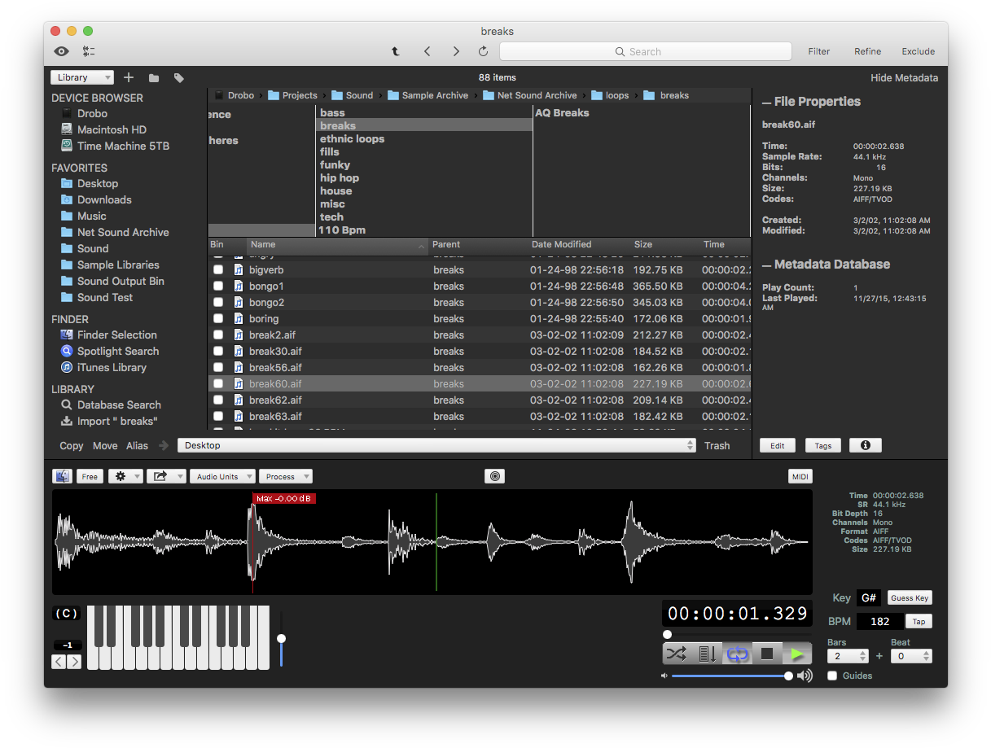
Task: Click the stop playback button
Action: 766,653
